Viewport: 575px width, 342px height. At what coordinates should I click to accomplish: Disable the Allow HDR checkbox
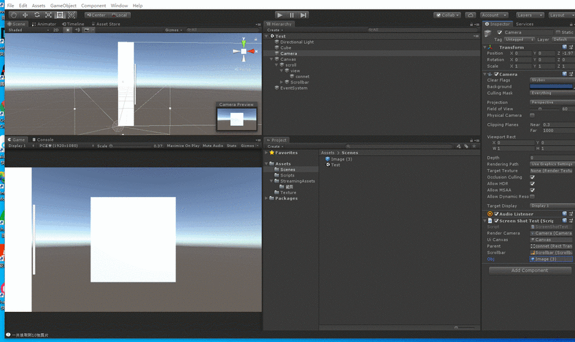click(532, 183)
